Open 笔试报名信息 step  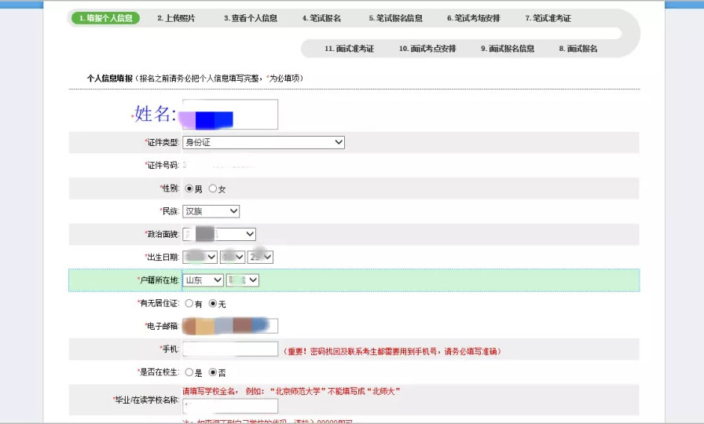pos(395,18)
